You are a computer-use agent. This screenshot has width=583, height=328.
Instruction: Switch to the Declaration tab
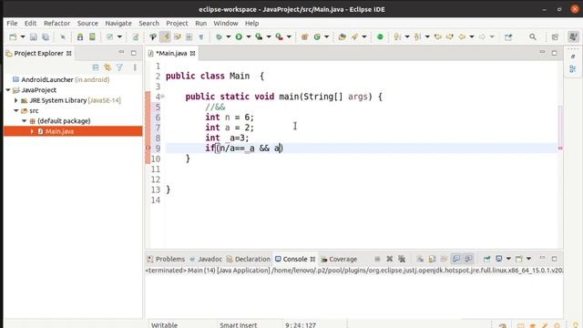249,259
